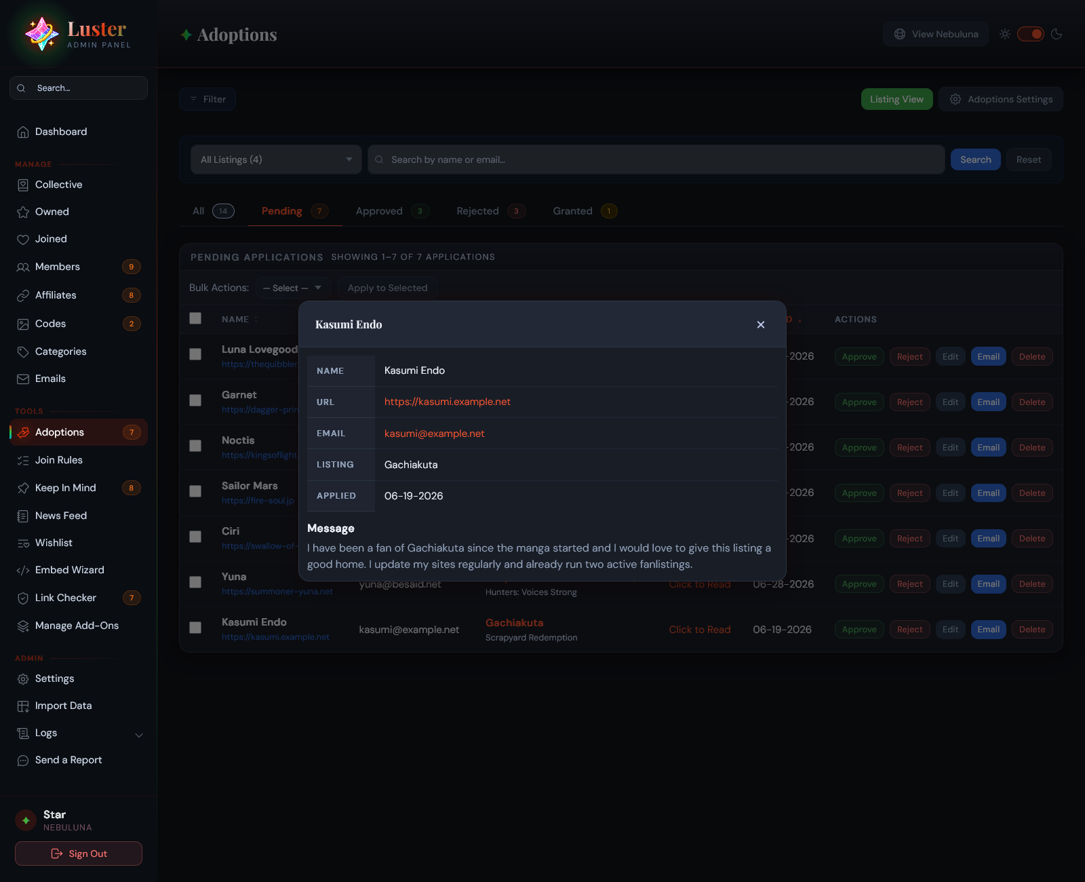
Task: Click the Members people icon
Action: [23, 267]
